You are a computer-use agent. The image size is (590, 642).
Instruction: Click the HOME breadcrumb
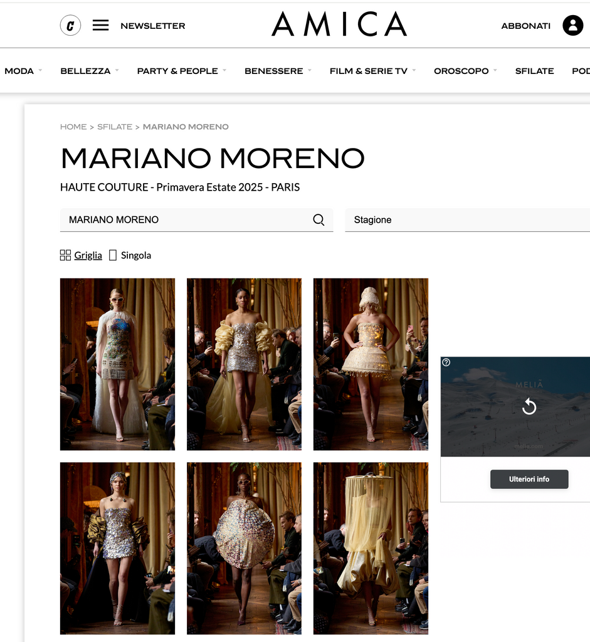(73, 127)
